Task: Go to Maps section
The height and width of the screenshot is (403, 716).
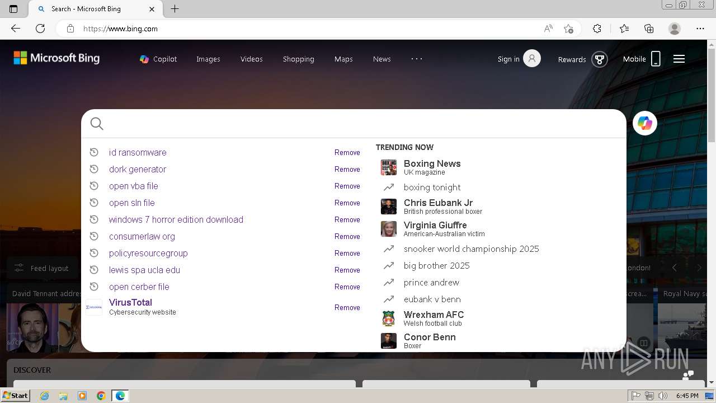Action: pyautogui.click(x=343, y=59)
